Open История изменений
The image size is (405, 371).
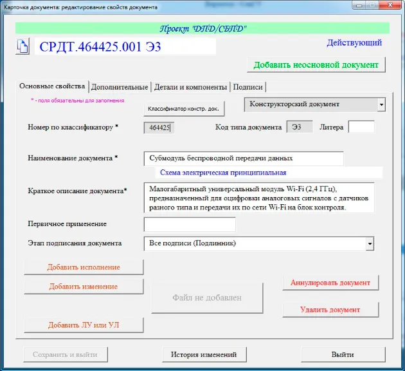tap(204, 354)
